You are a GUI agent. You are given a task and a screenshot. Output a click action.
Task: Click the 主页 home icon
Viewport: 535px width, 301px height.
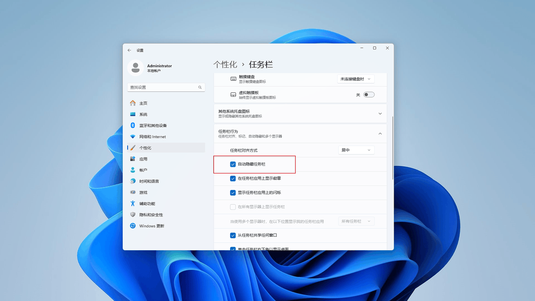pyautogui.click(x=133, y=103)
